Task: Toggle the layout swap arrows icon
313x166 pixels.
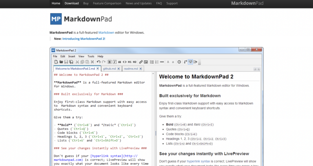Action: pos(185,62)
